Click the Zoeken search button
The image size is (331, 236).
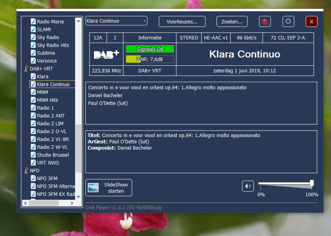coord(232,21)
